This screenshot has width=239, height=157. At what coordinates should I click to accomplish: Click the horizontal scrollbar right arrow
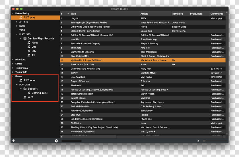tap(224, 137)
